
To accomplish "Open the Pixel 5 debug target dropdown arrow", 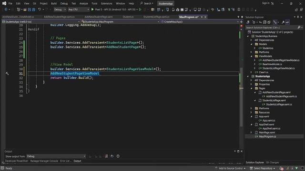I will pyautogui.click(x=137, y=9).
